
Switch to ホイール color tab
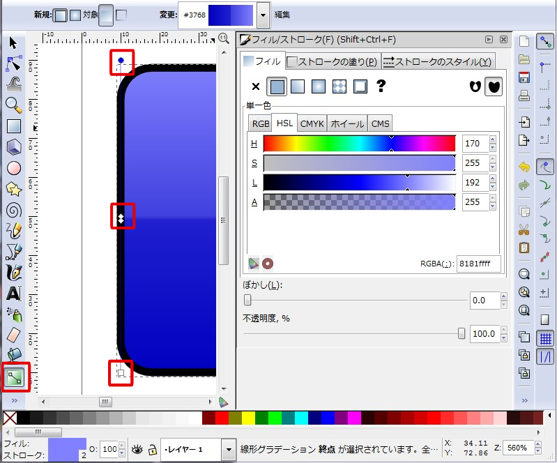point(347,124)
